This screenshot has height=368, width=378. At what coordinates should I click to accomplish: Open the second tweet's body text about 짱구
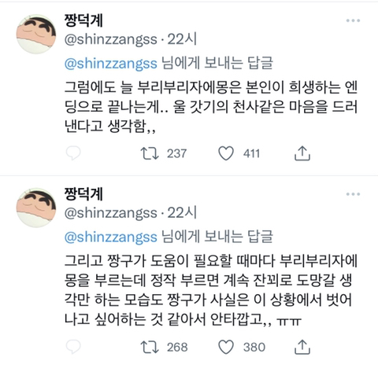pos(211,290)
